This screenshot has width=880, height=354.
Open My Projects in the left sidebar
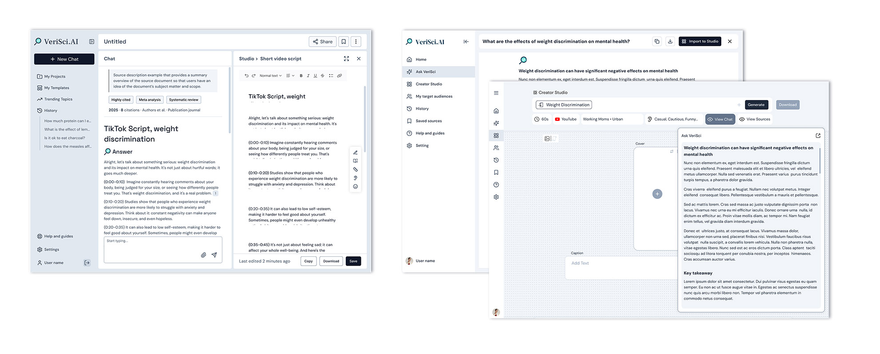pos(51,76)
